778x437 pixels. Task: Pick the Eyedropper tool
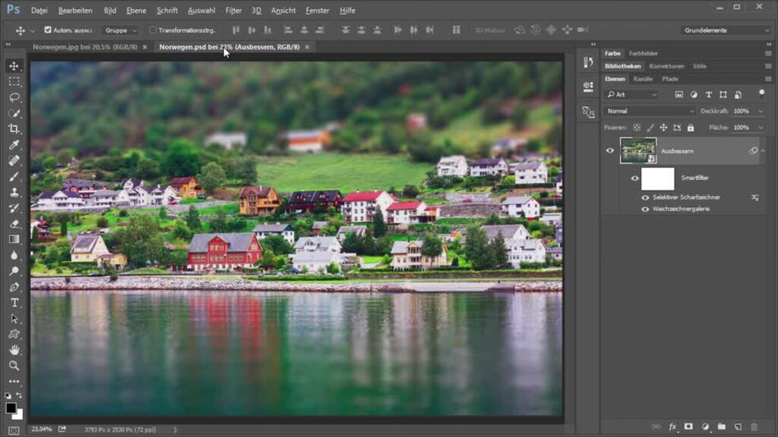point(14,145)
